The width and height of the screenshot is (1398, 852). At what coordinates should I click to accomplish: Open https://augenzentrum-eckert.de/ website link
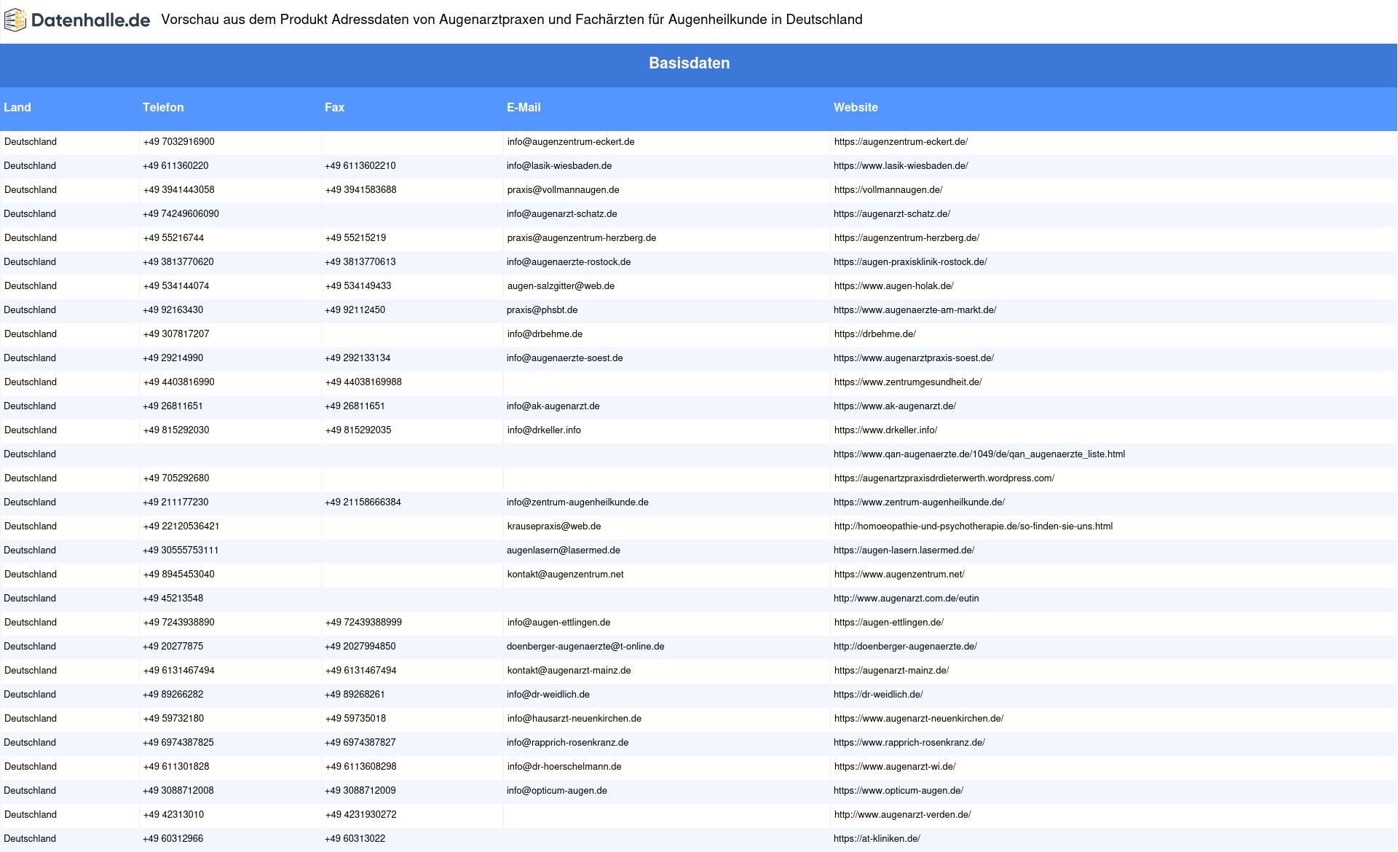coord(901,142)
